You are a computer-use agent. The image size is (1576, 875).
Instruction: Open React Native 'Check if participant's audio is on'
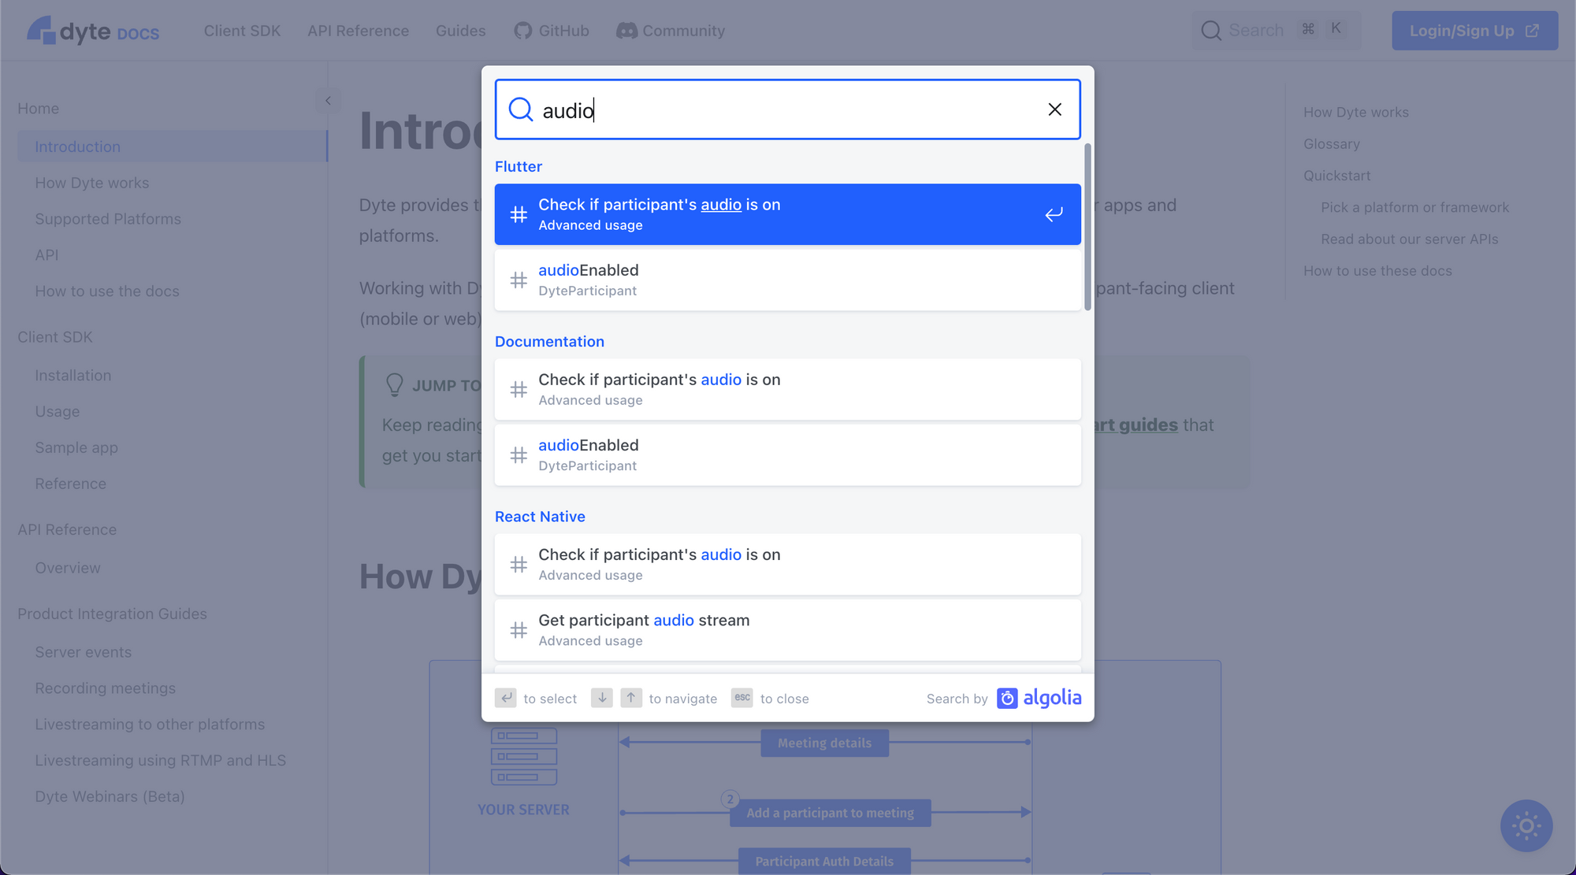787,565
